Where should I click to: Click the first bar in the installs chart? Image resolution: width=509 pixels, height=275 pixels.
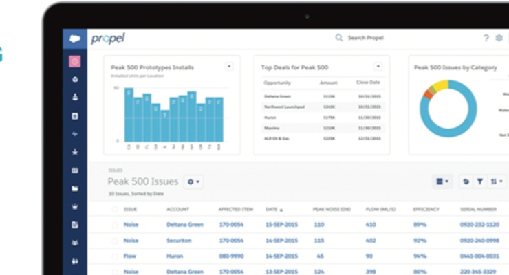[129, 115]
